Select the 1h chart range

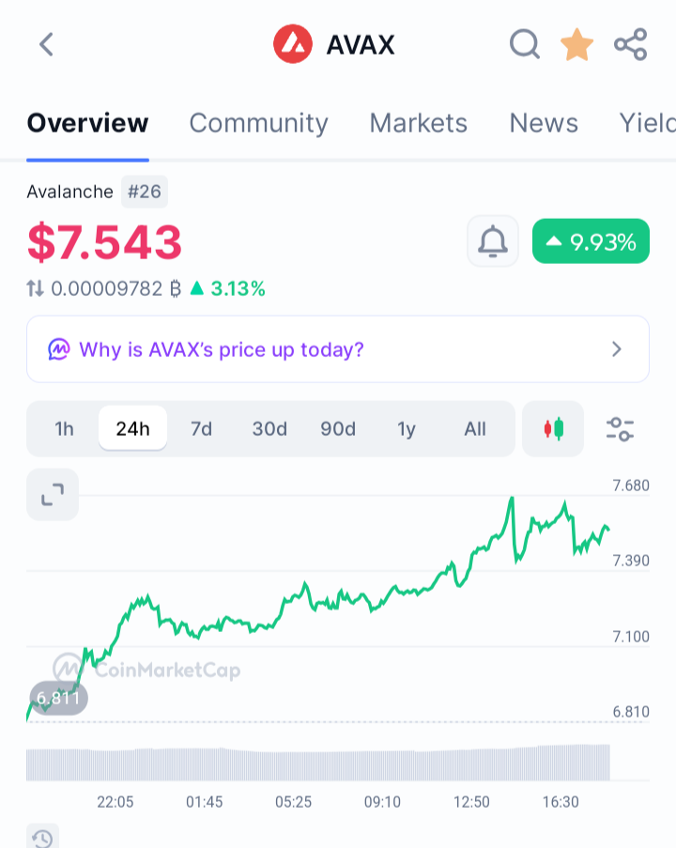tap(64, 429)
